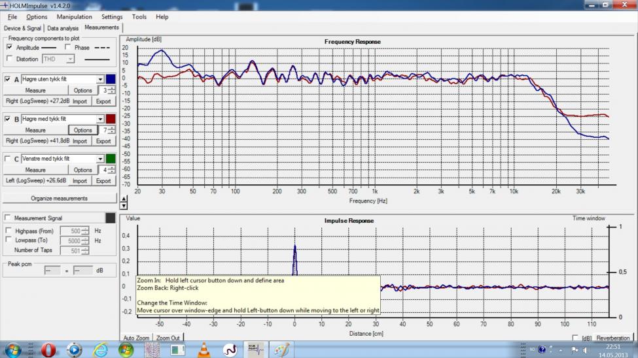Expand measurement B name dropdown

point(101,119)
